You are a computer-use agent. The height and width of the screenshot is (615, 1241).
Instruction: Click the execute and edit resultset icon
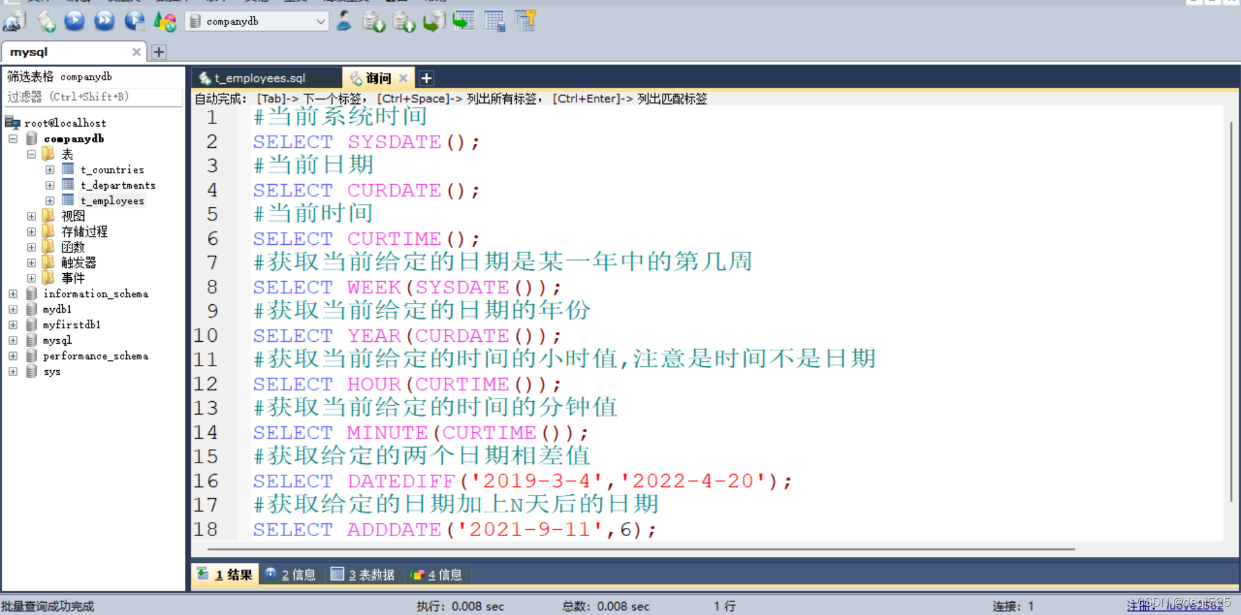coord(134,21)
